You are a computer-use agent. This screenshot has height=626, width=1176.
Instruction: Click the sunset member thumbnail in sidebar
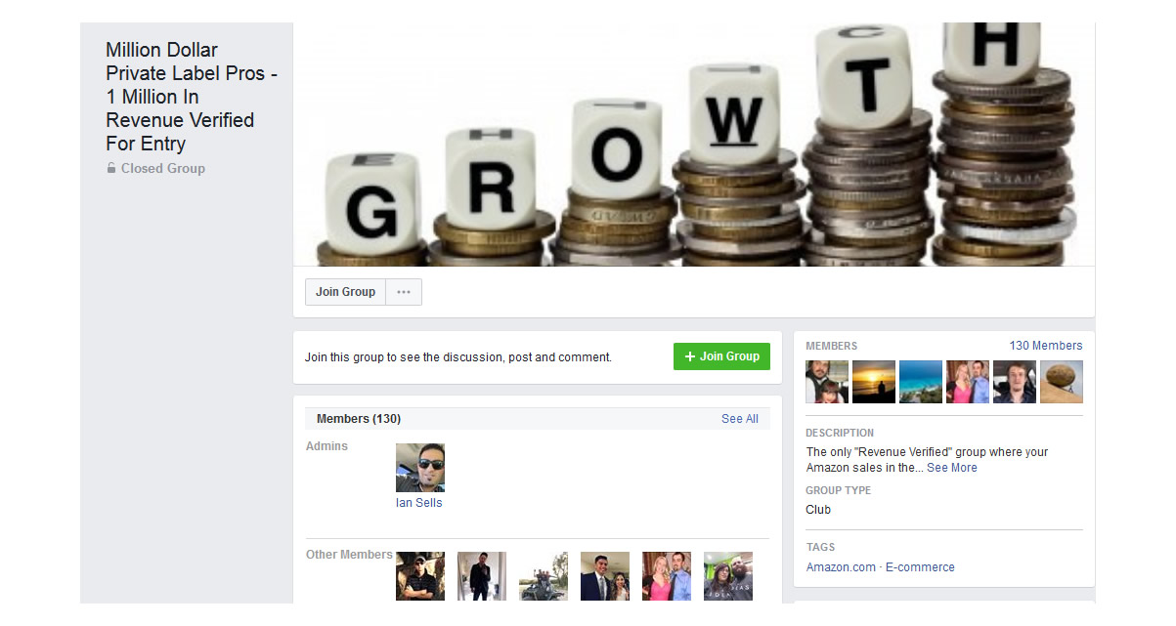[874, 382]
